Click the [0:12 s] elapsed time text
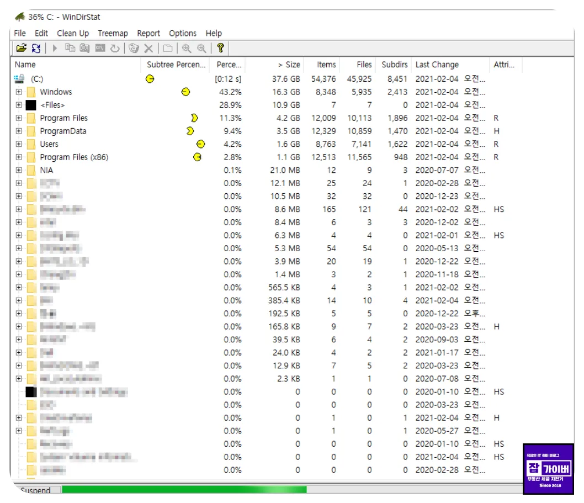The width and height of the screenshot is (584, 503). (228, 79)
